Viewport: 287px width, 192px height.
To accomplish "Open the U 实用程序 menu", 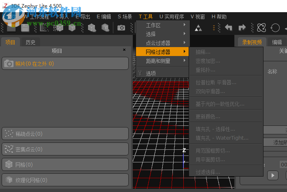I will click(x=172, y=17).
